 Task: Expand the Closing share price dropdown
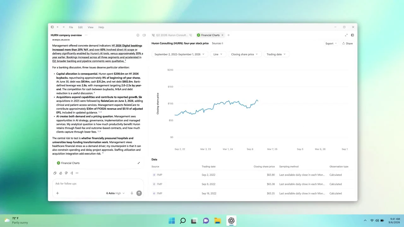pos(244,54)
